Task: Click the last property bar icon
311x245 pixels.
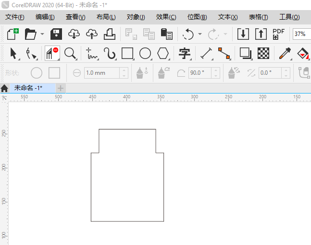Action: (x=304, y=73)
